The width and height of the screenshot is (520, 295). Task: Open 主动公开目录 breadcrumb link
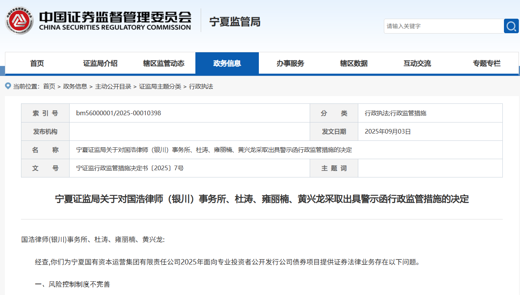coord(113,86)
